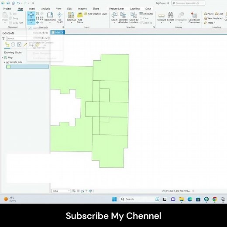Click the Command Search box
The width and height of the screenshot is (227, 227).
coord(188,3)
